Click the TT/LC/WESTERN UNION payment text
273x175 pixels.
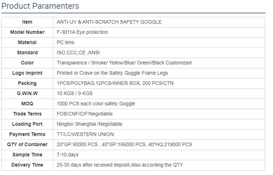click(85, 134)
